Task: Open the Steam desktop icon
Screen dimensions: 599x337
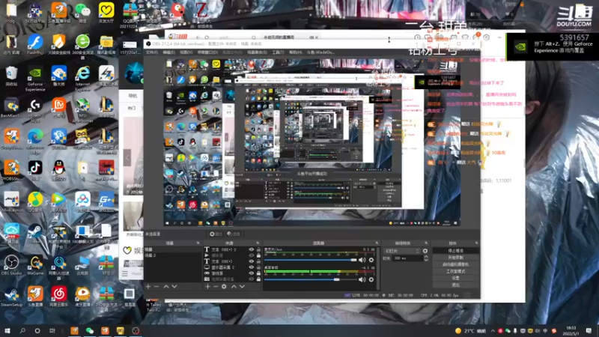Action: (x=35, y=233)
